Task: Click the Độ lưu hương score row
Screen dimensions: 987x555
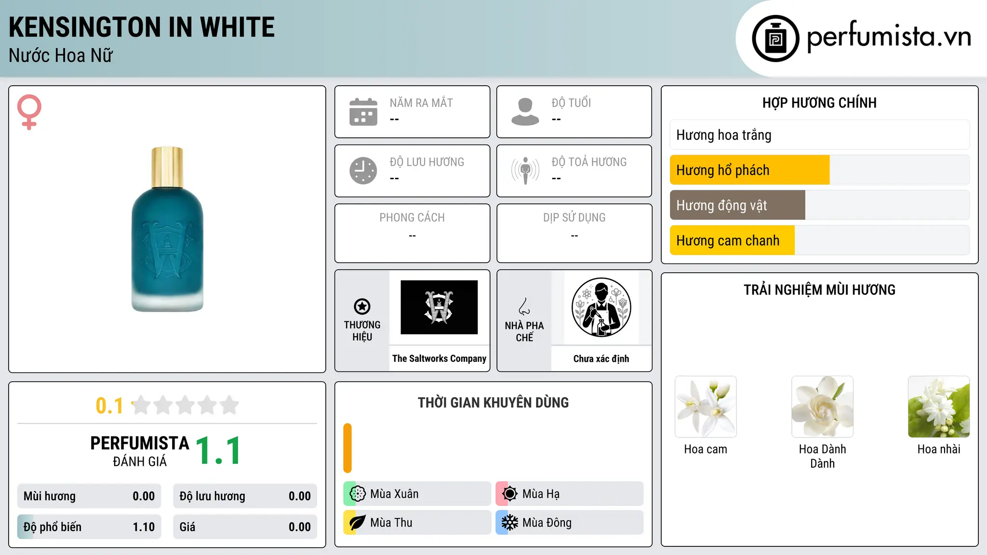Action: point(245,496)
